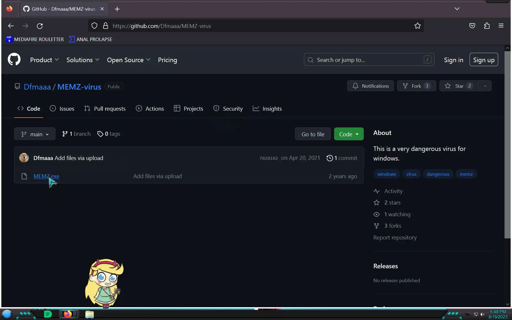This screenshot has height=320, width=512.
Task: Bookmark this page with the star icon
Action: click(x=417, y=26)
